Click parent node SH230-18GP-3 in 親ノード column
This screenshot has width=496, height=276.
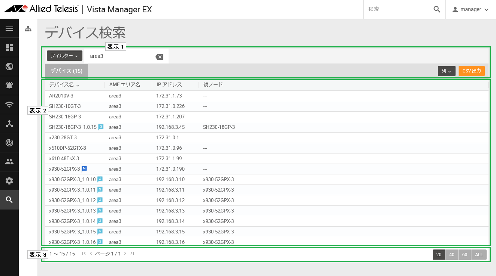[x=219, y=127]
